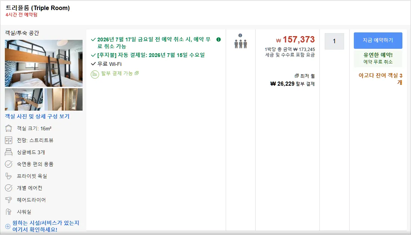Click the external link icon beside 최저 월

click(297, 76)
